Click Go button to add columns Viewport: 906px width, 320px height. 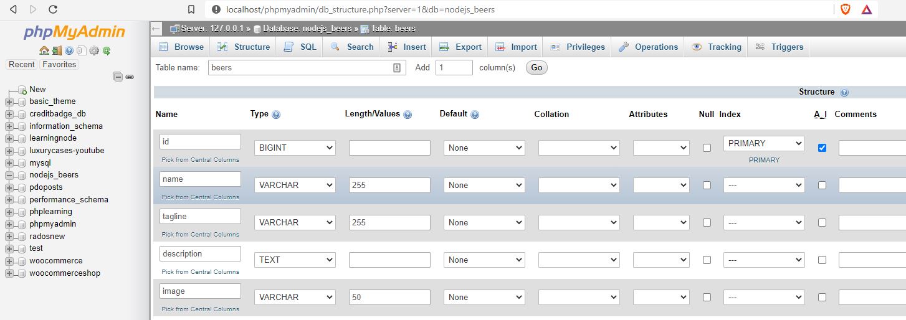(537, 67)
